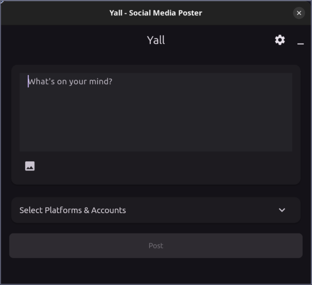The width and height of the screenshot is (312, 285).
Task: Open settings via the gear icon
Action: coord(280,40)
